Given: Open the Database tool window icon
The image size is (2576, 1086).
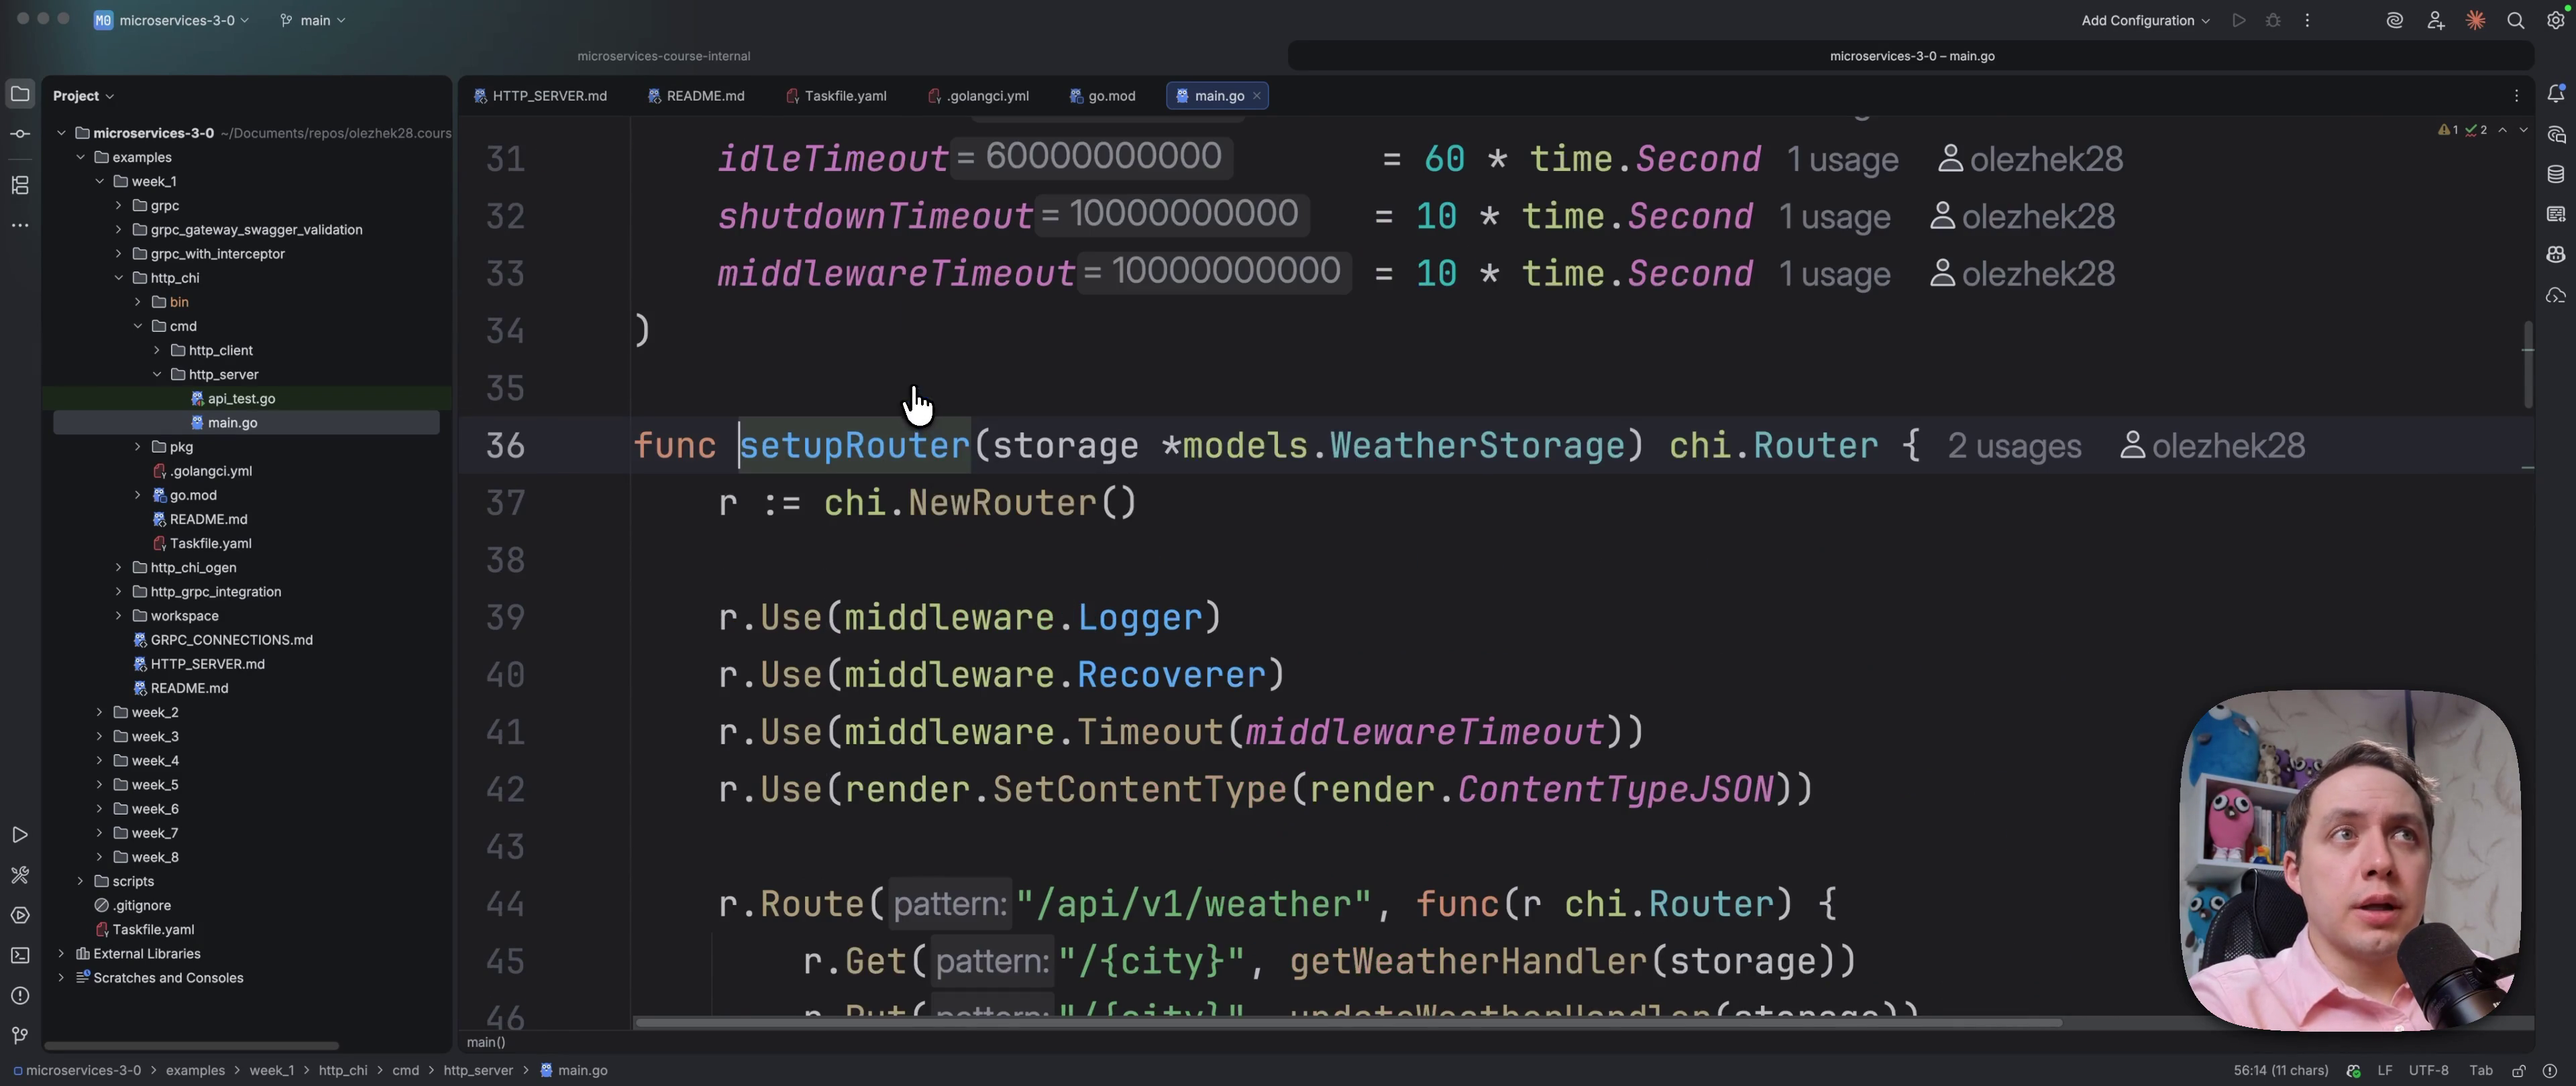Looking at the screenshot, I should (2556, 175).
